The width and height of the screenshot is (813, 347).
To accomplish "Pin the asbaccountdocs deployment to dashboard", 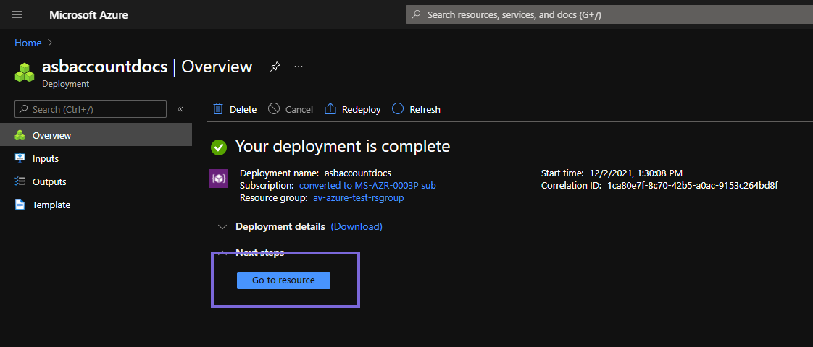I will [x=275, y=67].
